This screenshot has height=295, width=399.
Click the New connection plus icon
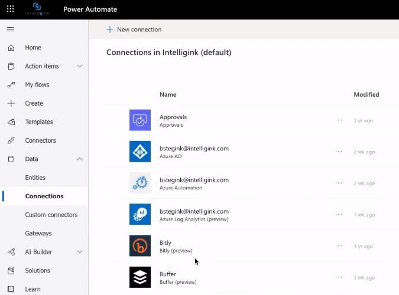click(110, 29)
